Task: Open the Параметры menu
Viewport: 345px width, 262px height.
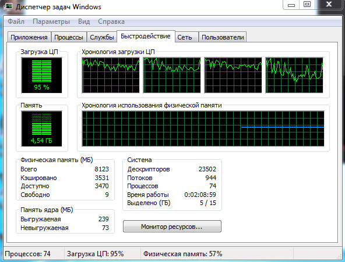Action: pos(51,21)
